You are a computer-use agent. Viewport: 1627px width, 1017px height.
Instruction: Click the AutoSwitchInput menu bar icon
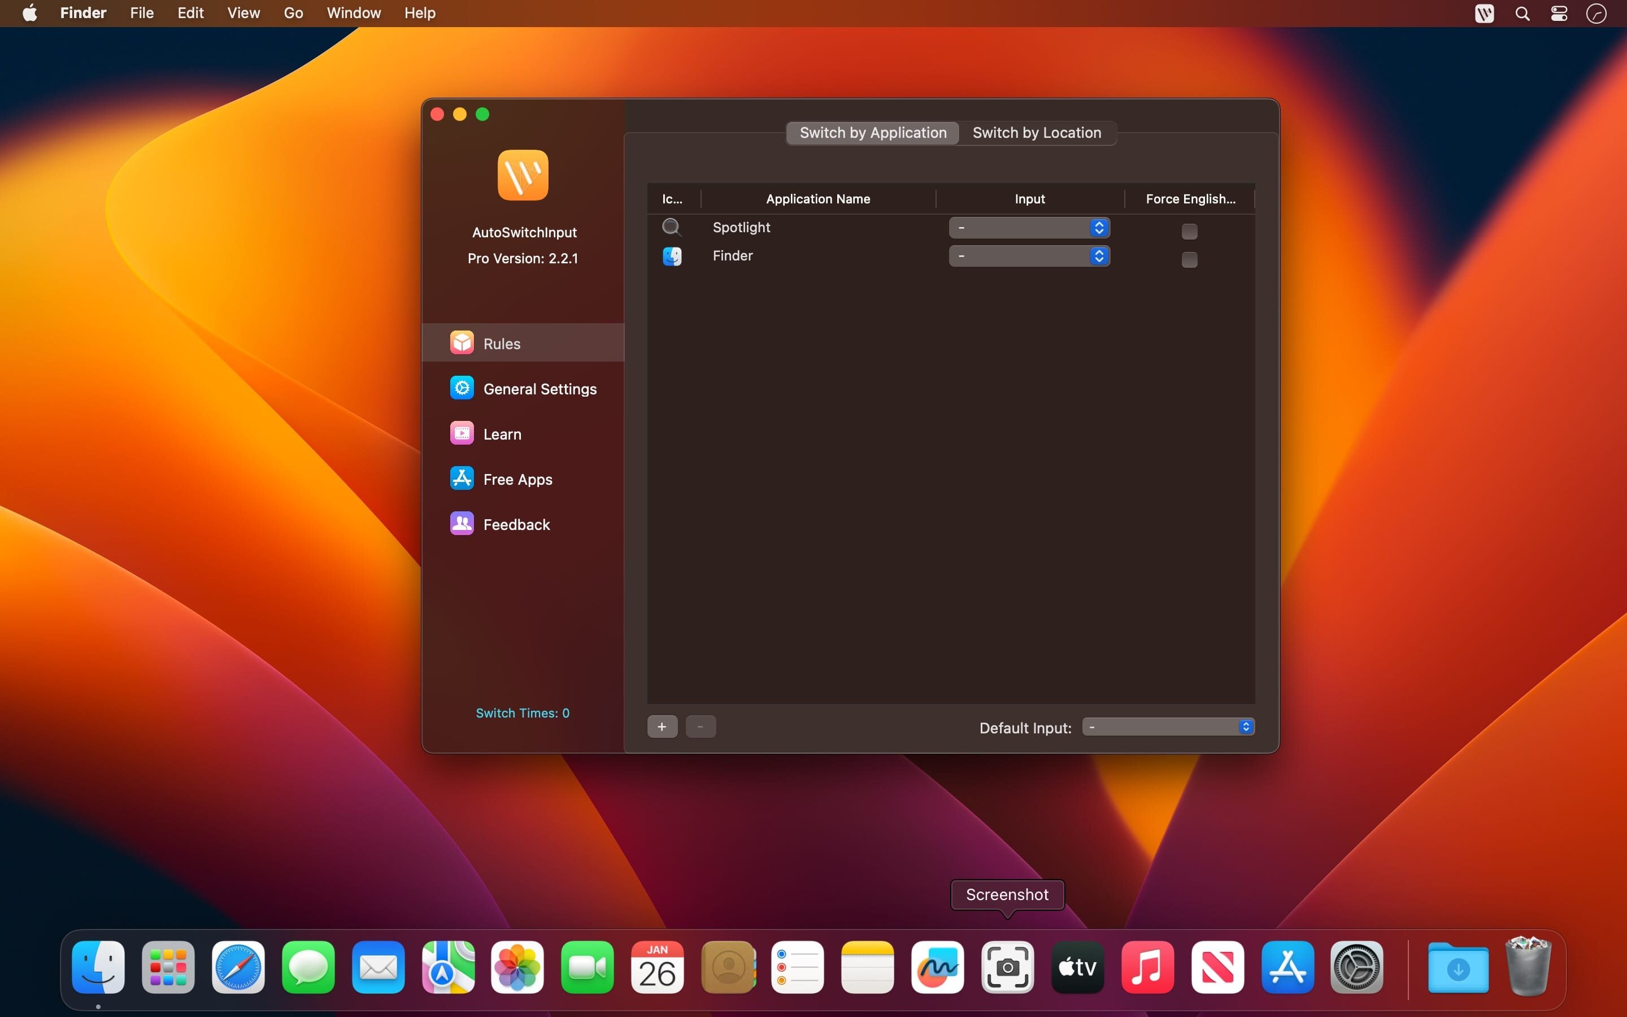tap(1484, 14)
